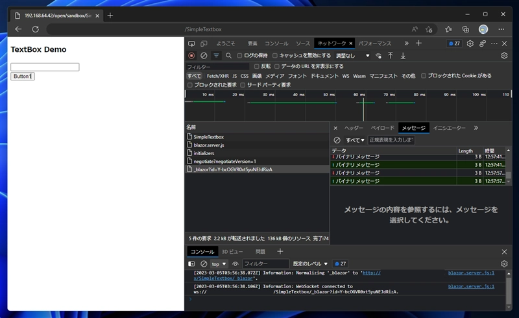The width and height of the screenshot is (519, 318).
Task: Add another tool tab in DevTools
Action: click(x=418, y=43)
